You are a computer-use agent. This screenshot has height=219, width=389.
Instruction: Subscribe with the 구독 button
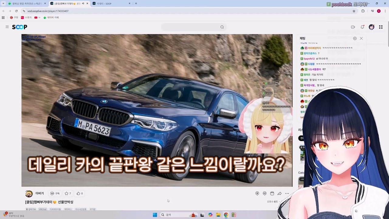tap(55, 193)
